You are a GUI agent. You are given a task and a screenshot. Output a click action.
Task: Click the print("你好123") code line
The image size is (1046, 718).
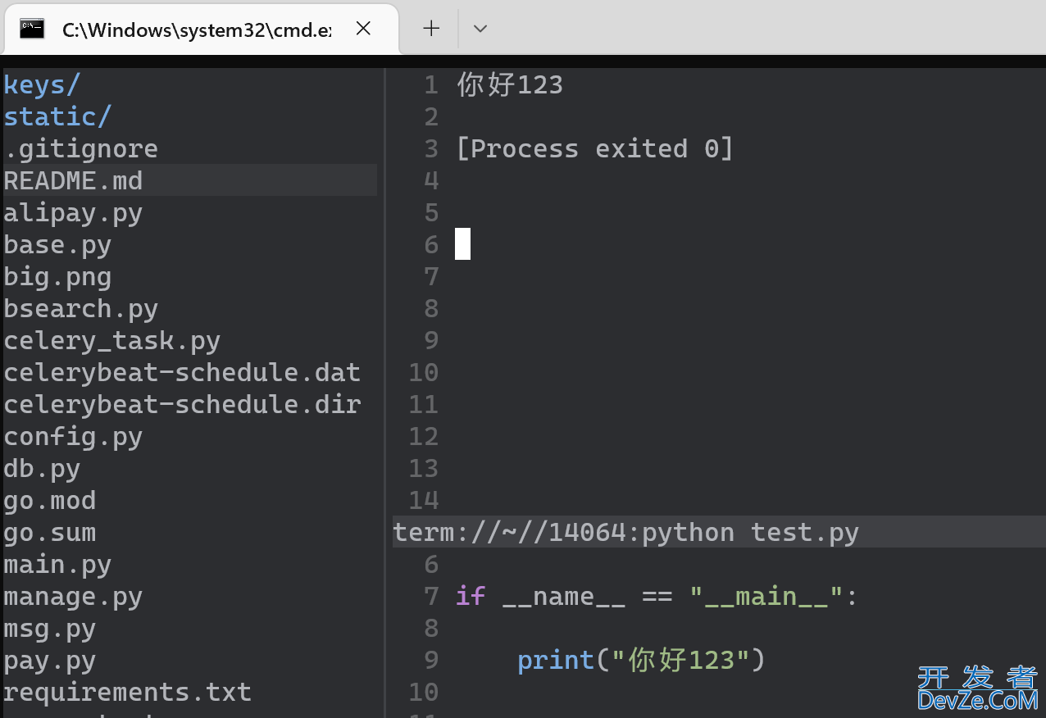[641, 660]
